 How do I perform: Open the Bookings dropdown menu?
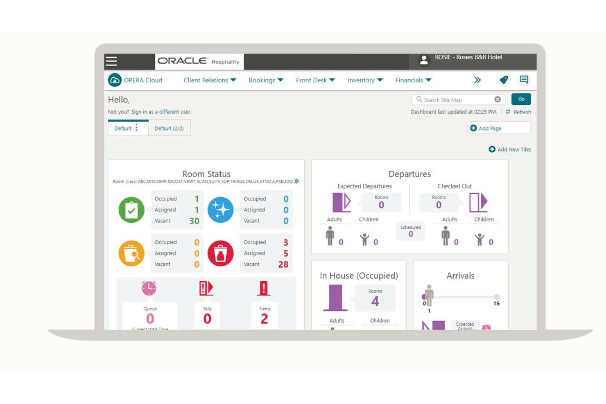(x=266, y=80)
